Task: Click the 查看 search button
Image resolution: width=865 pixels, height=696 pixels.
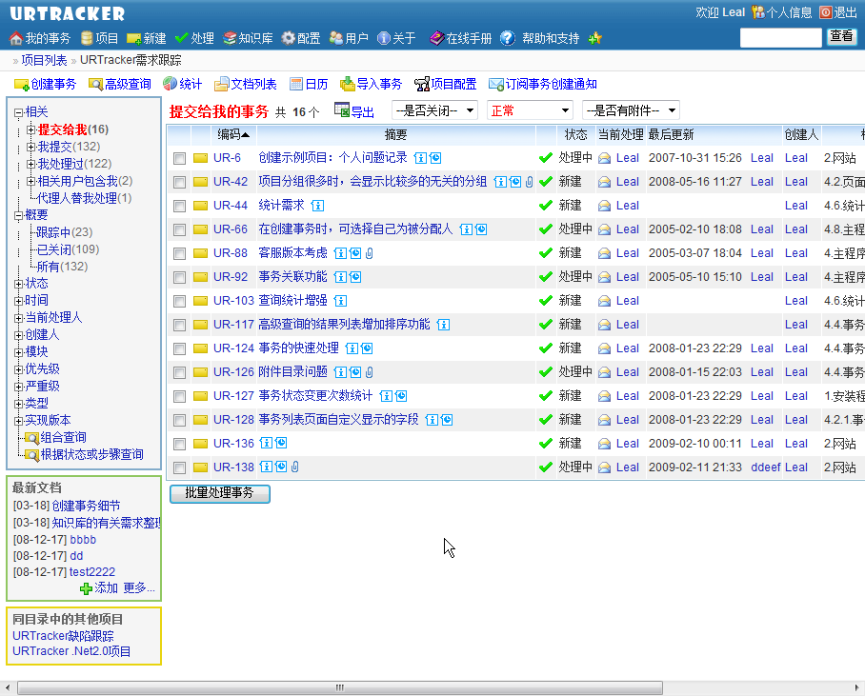Action: (841, 36)
